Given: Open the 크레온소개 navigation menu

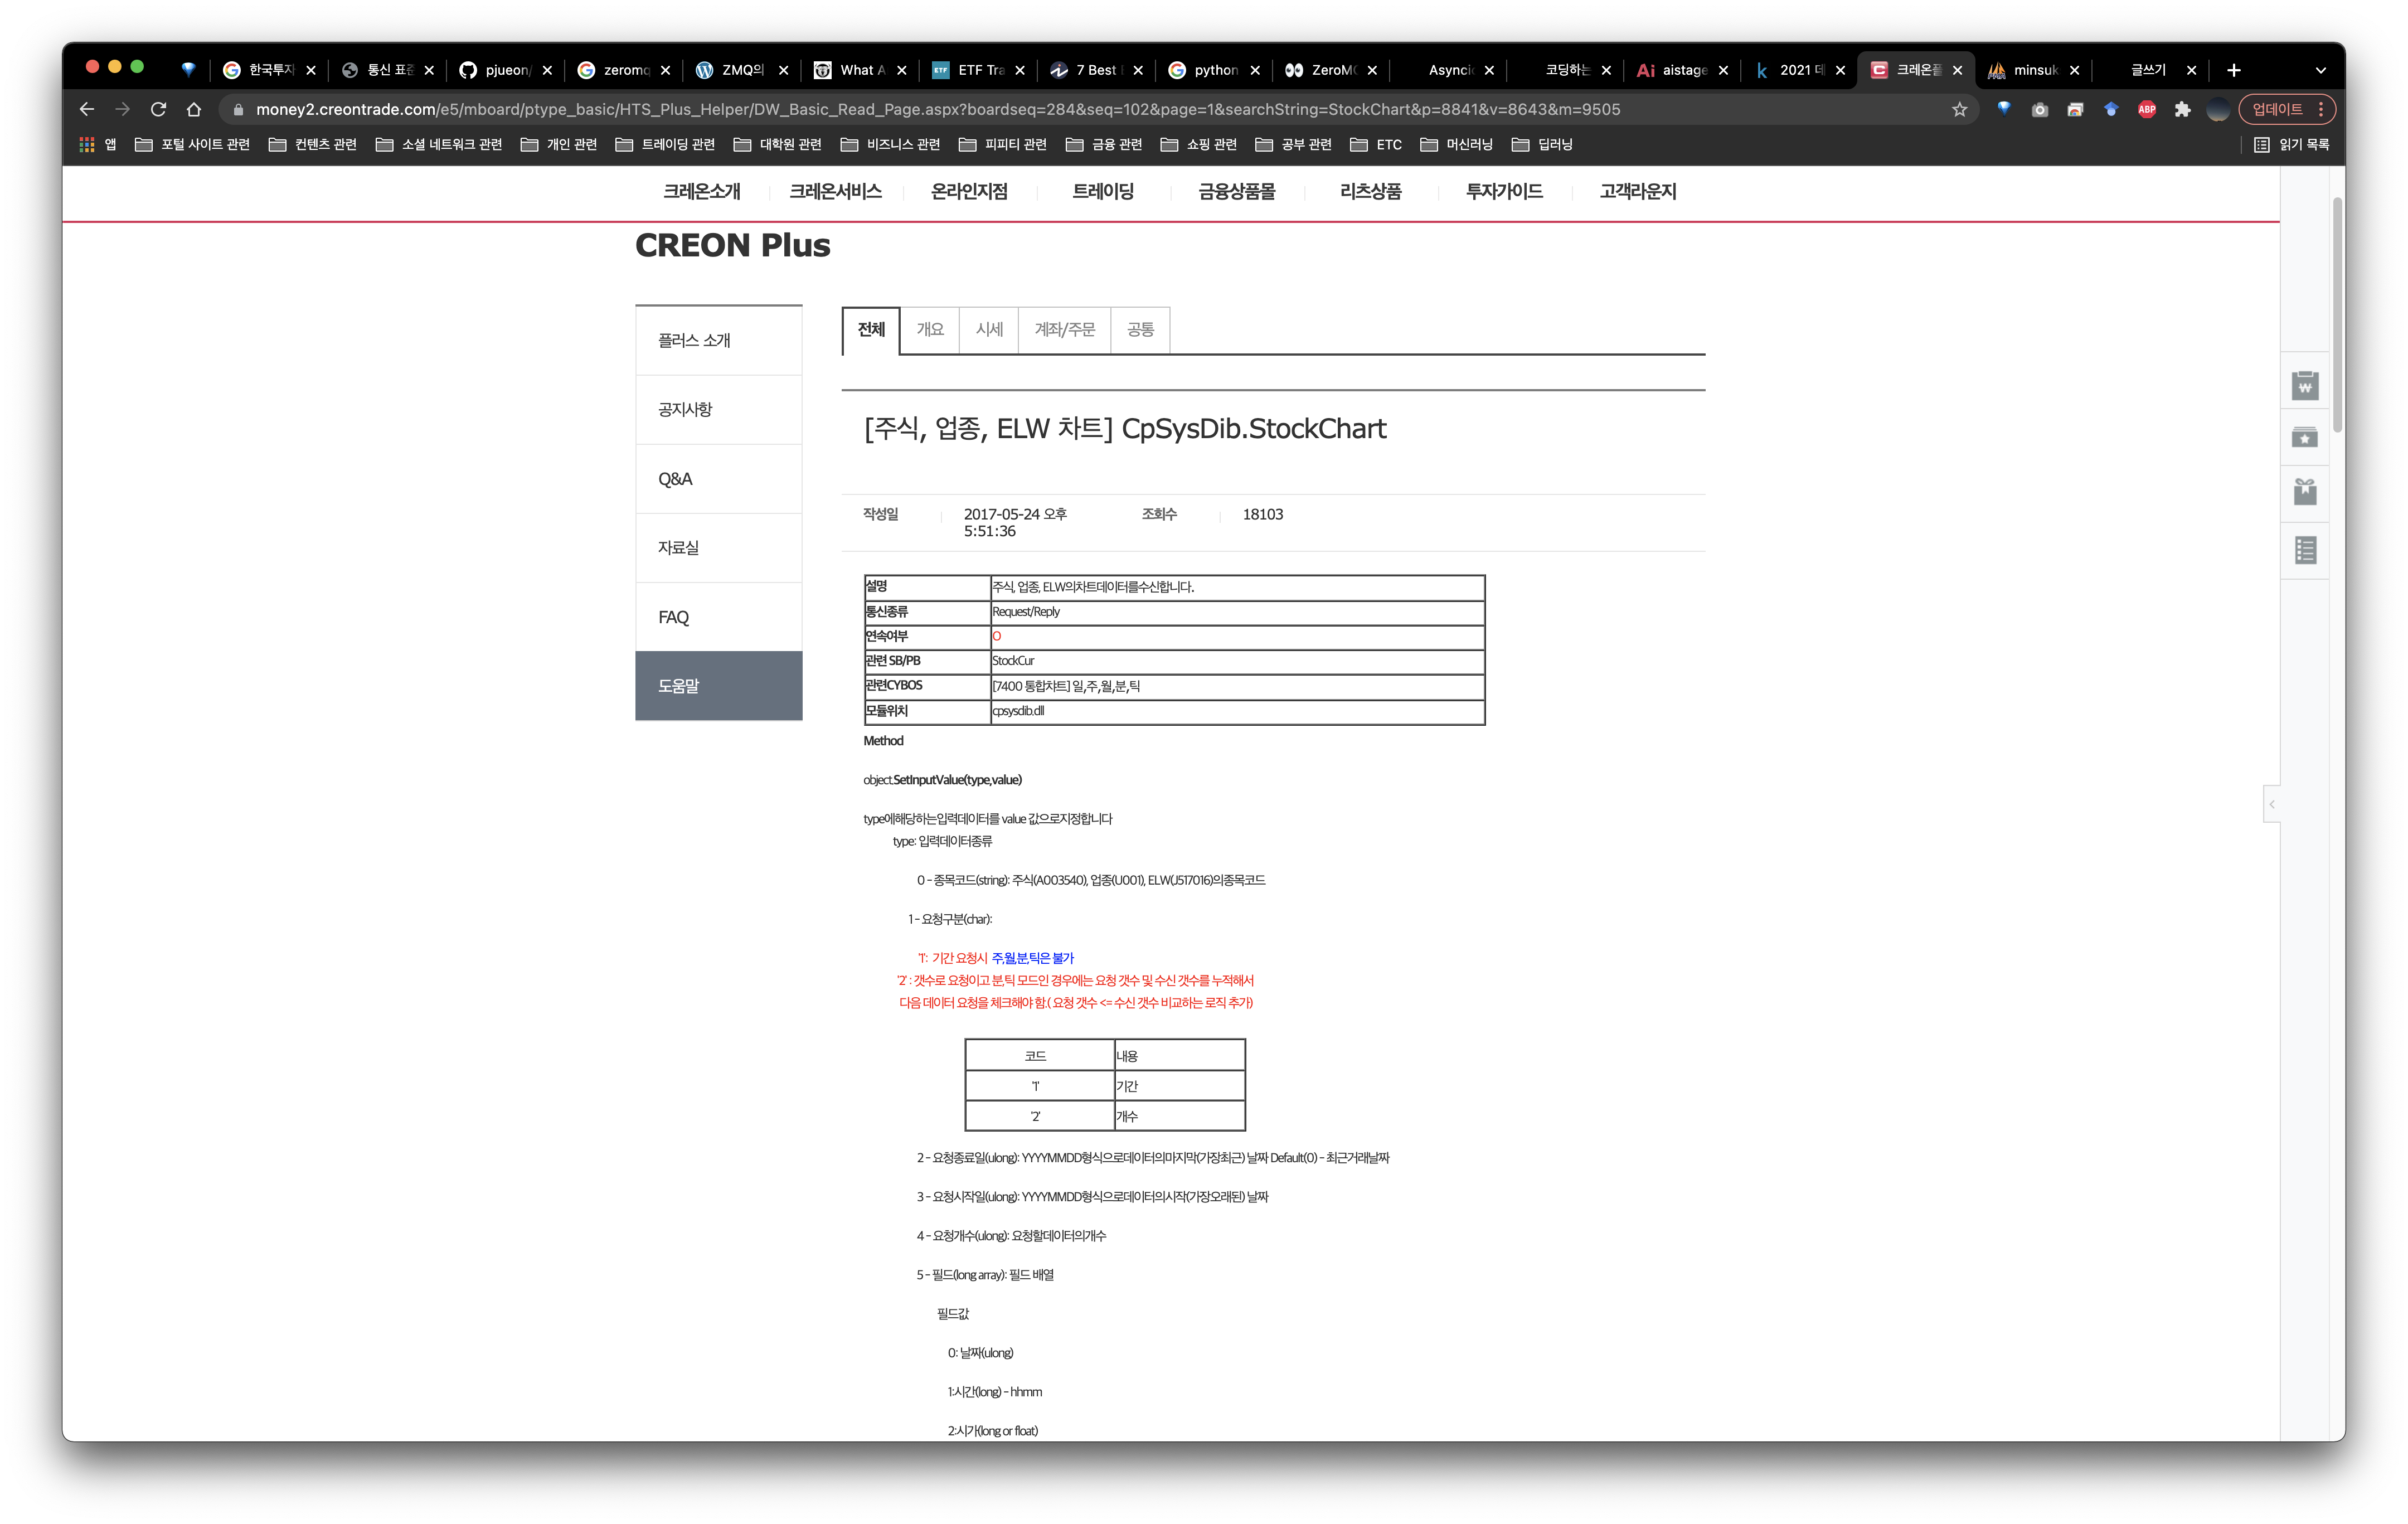Looking at the screenshot, I should (x=702, y=191).
